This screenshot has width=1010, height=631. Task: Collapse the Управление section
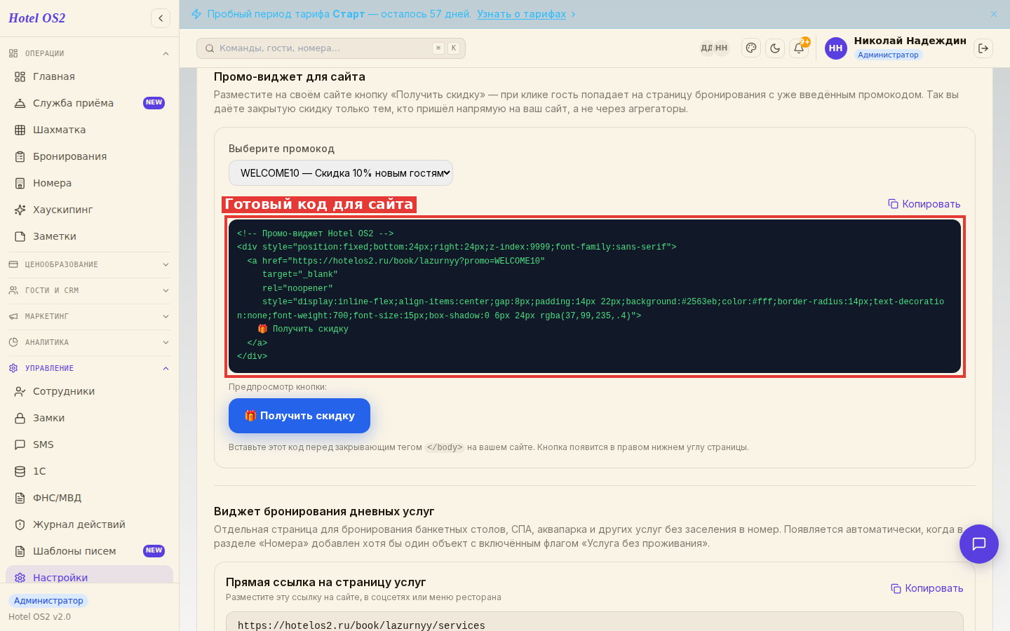point(88,368)
